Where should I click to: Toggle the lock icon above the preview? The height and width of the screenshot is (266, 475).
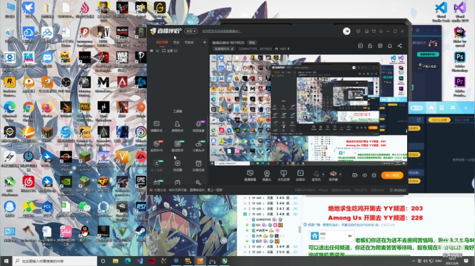point(370,45)
